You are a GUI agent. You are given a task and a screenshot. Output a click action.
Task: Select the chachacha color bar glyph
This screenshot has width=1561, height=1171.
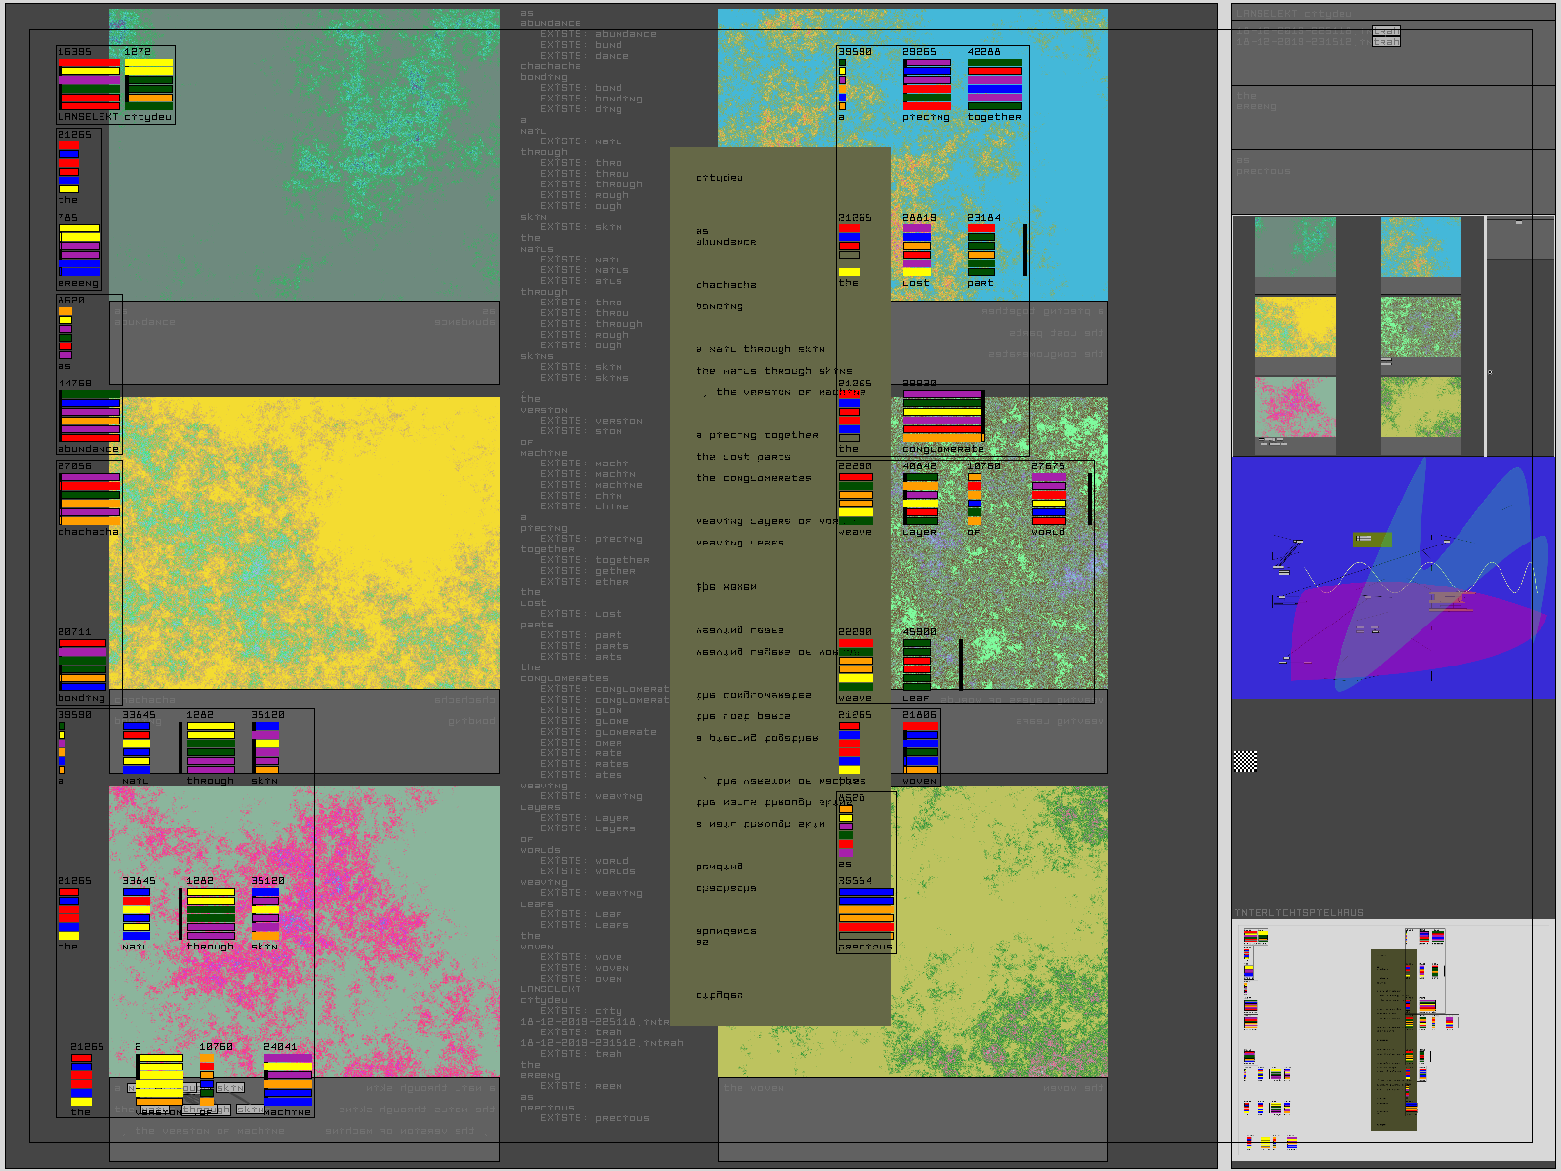click(89, 499)
